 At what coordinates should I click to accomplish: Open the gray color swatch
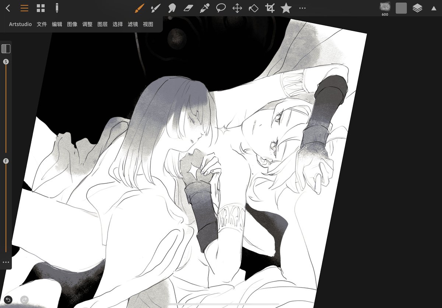pos(401,8)
